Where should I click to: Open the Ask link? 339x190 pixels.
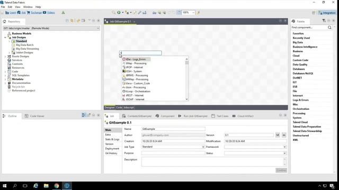point(23,13)
